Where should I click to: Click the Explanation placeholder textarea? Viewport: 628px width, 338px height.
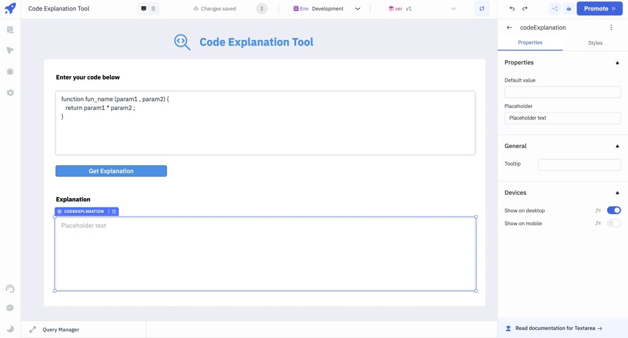point(265,254)
